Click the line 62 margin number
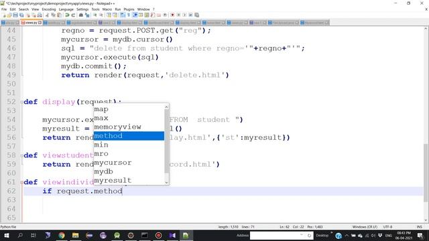The width and height of the screenshot is (429, 241). click(11, 191)
